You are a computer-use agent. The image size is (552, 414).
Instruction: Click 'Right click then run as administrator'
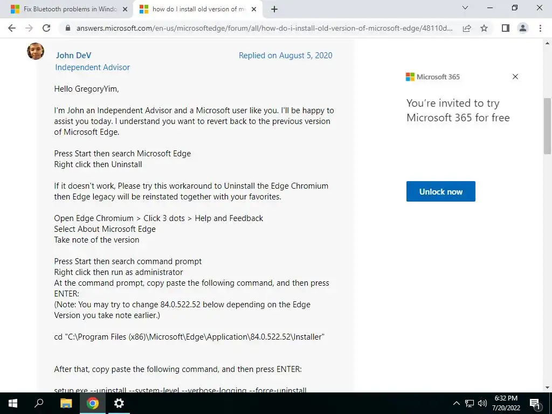[119, 272]
